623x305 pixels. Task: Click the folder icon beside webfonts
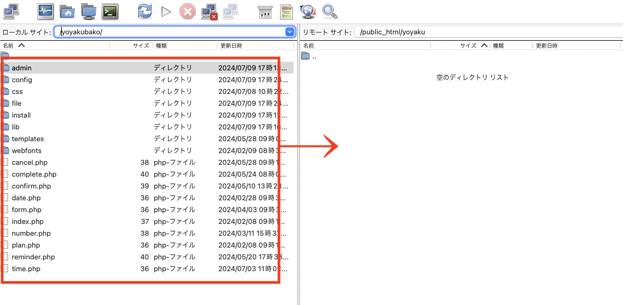coord(5,150)
